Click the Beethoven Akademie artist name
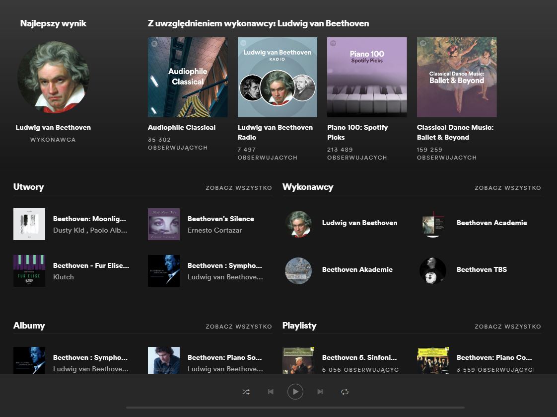557x417 pixels. click(357, 269)
